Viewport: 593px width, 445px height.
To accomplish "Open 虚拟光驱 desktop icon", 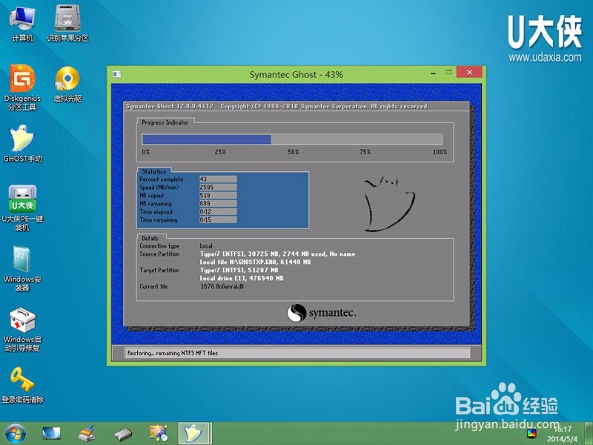I will 67,84.
